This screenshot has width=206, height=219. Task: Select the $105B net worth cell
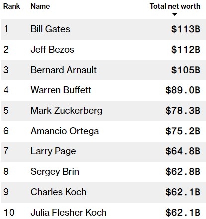tap(186, 70)
